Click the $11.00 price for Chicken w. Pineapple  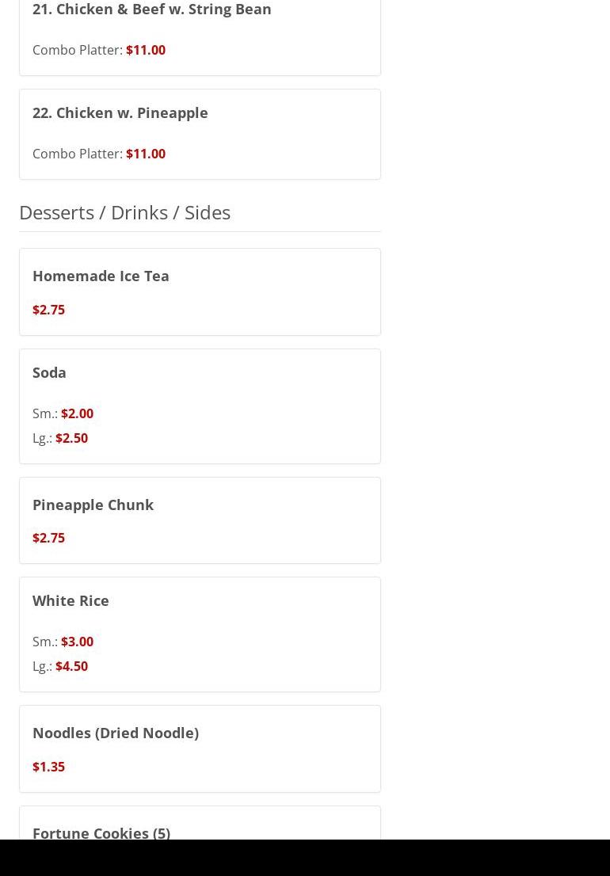pyautogui.click(x=146, y=154)
